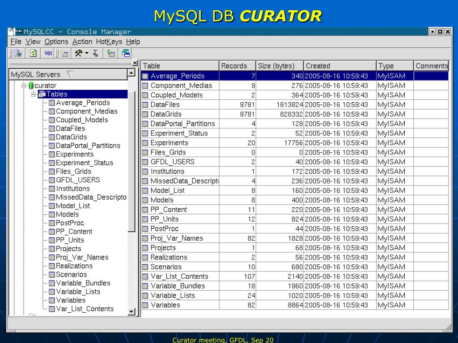Close the server tree dock panel
This screenshot has height=343, width=458.
click(135, 63)
